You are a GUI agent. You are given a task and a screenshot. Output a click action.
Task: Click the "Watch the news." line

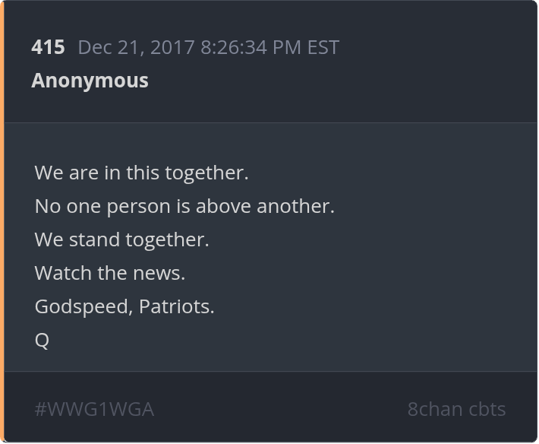[x=109, y=273]
